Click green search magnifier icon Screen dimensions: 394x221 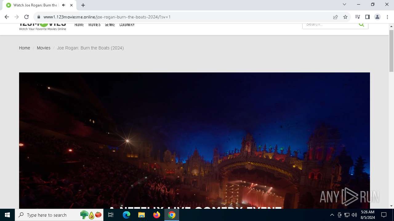tap(362, 25)
